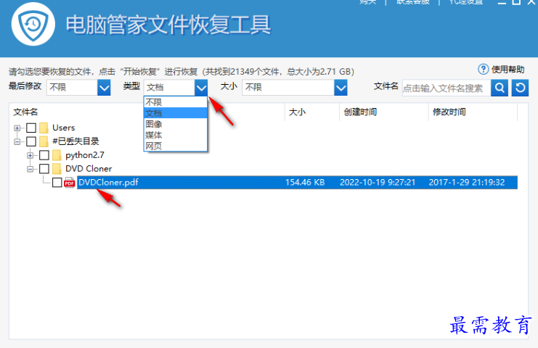Click the 文件名 search input field
Viewport: 538px width, 348px height.
(447, 88)
